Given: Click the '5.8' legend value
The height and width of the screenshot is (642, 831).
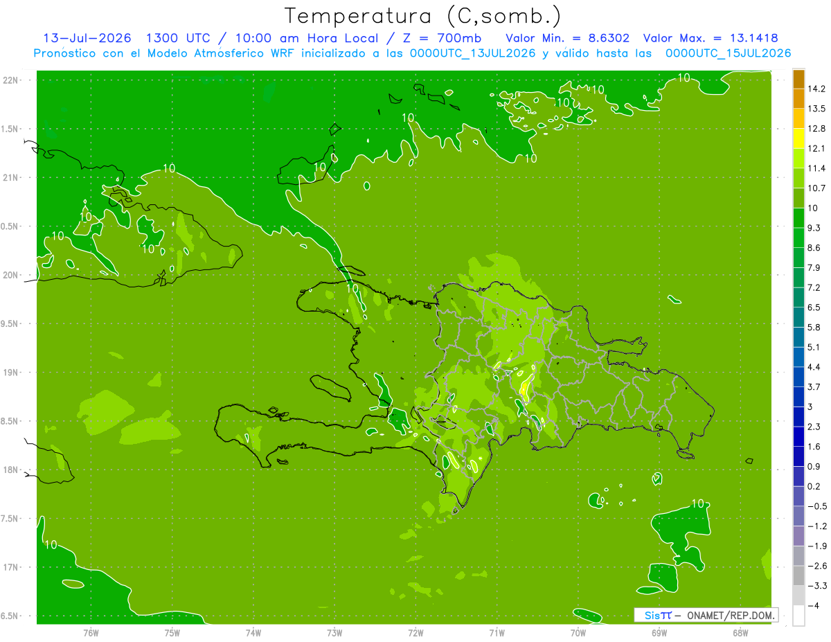Looking at the screenshot, I should tap(814, 327).
